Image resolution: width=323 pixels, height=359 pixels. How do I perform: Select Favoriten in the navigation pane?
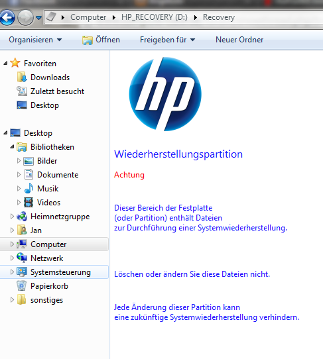[40, 64]
